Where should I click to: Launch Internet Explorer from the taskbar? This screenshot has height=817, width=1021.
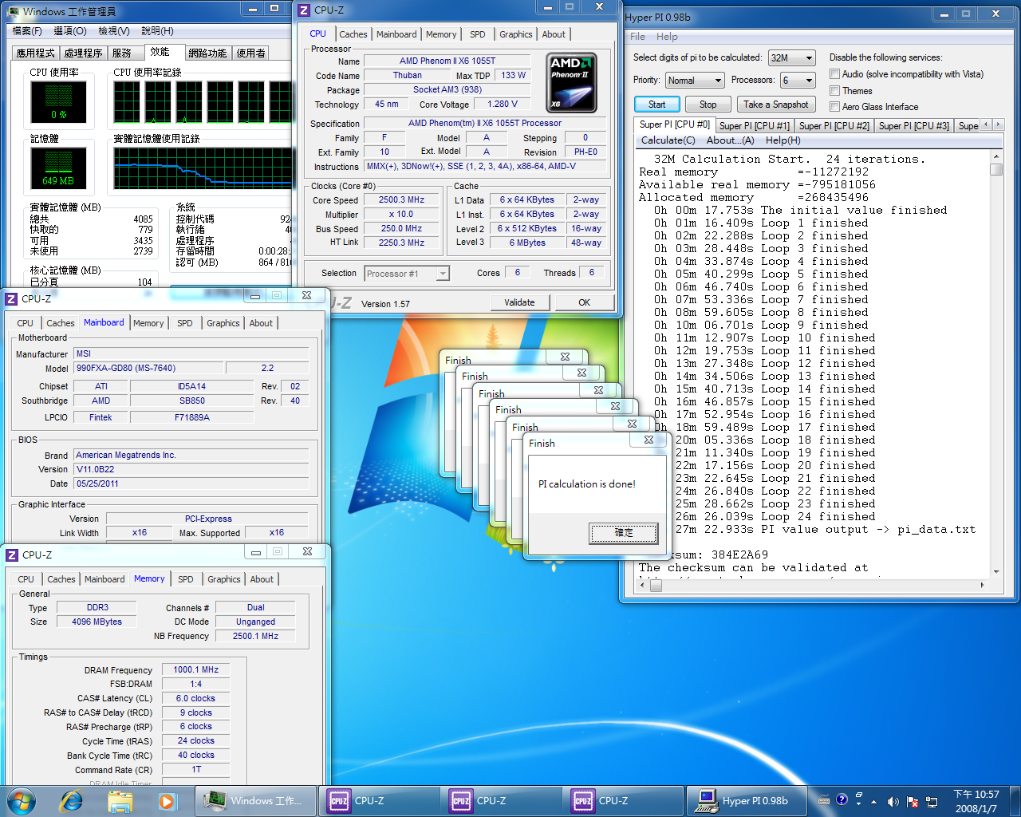(72, 800)
